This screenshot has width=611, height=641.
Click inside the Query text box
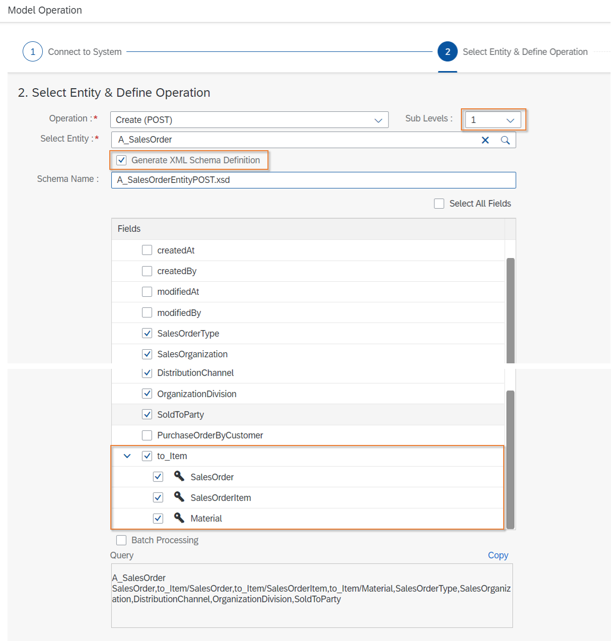(312, 596)
